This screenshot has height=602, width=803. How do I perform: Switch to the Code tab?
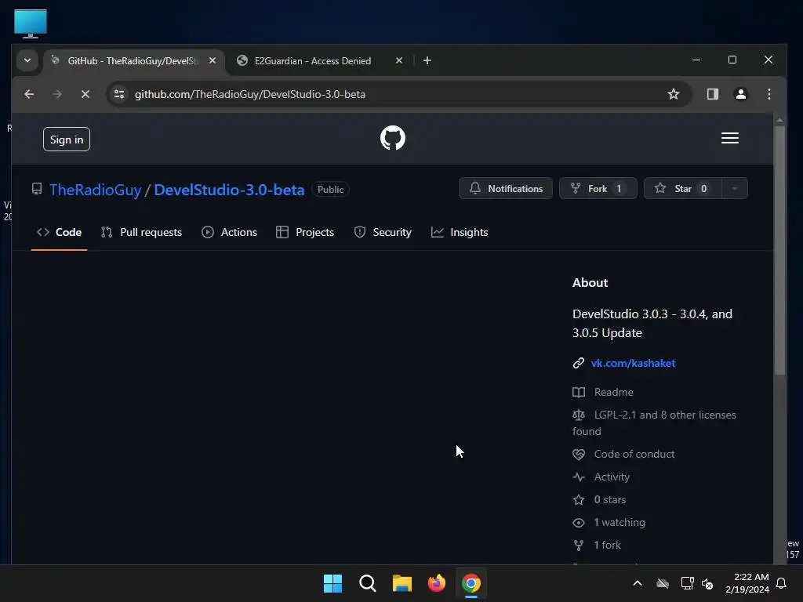[59, 232]
